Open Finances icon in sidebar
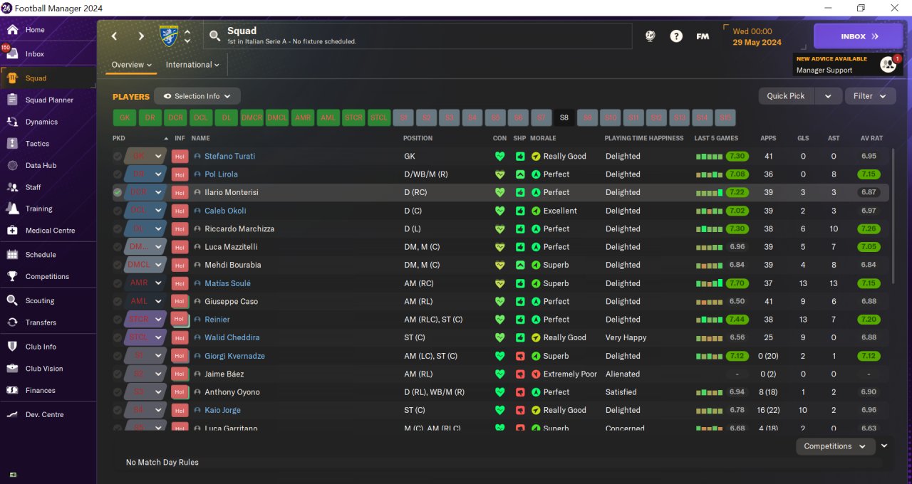The height and width of the screenshot is (484, 912). [12, 391]
